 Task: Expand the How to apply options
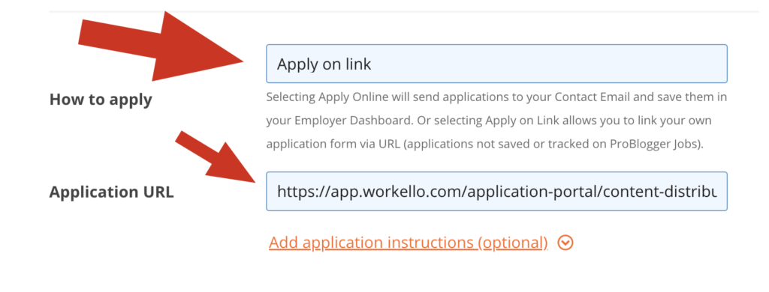496,64
